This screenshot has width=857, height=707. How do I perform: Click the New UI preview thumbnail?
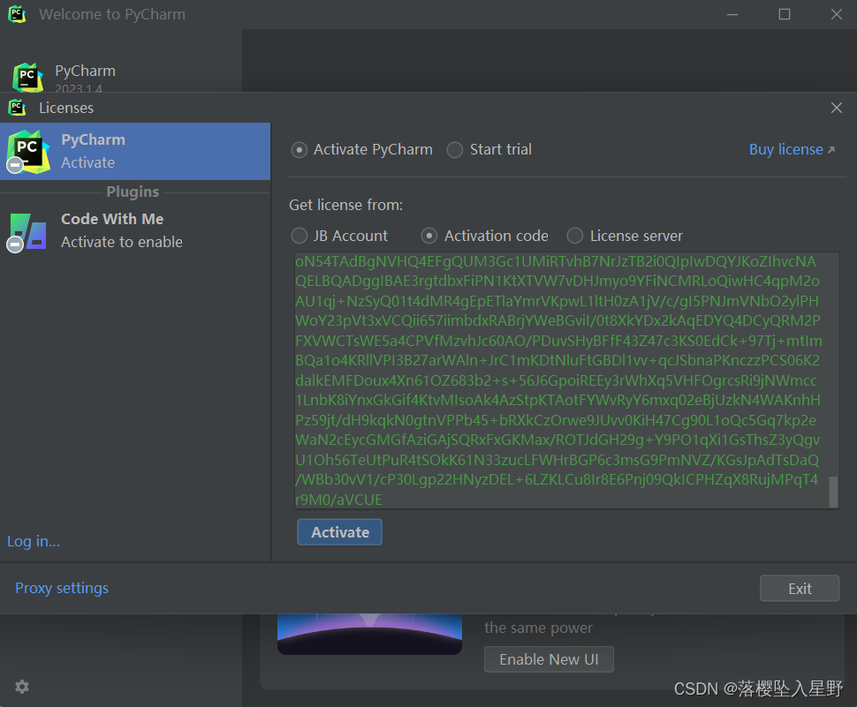369,635
